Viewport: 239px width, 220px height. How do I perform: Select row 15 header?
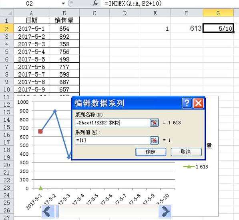(7, 127)
